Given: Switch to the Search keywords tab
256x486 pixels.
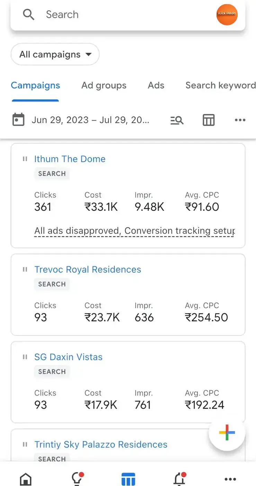Looking at the screenshot, I should coord(221,85).
